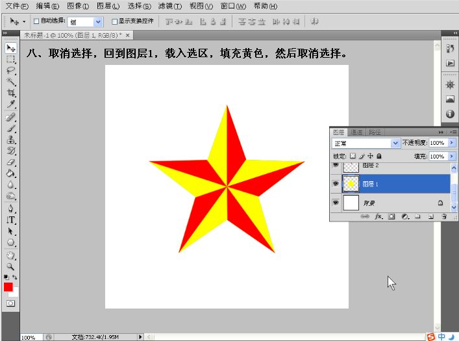Open the 图像(I) menu
The width and height of the screenshot is (459, 341).
[x=78, y=6]
